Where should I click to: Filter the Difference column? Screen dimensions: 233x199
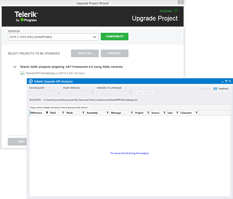coord(47,113)
